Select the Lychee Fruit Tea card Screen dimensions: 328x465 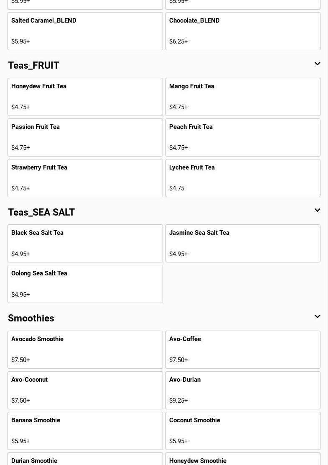tap(243, 178)
